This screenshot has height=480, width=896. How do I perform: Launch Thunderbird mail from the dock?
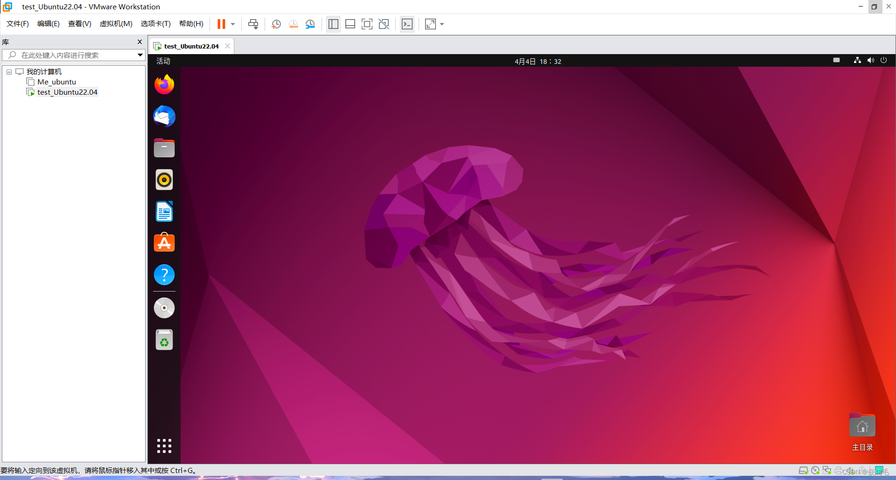tap(164, 116)
